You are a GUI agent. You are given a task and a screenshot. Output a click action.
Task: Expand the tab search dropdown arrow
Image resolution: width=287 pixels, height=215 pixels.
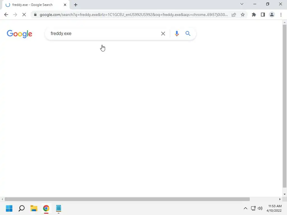pos(242,4)
